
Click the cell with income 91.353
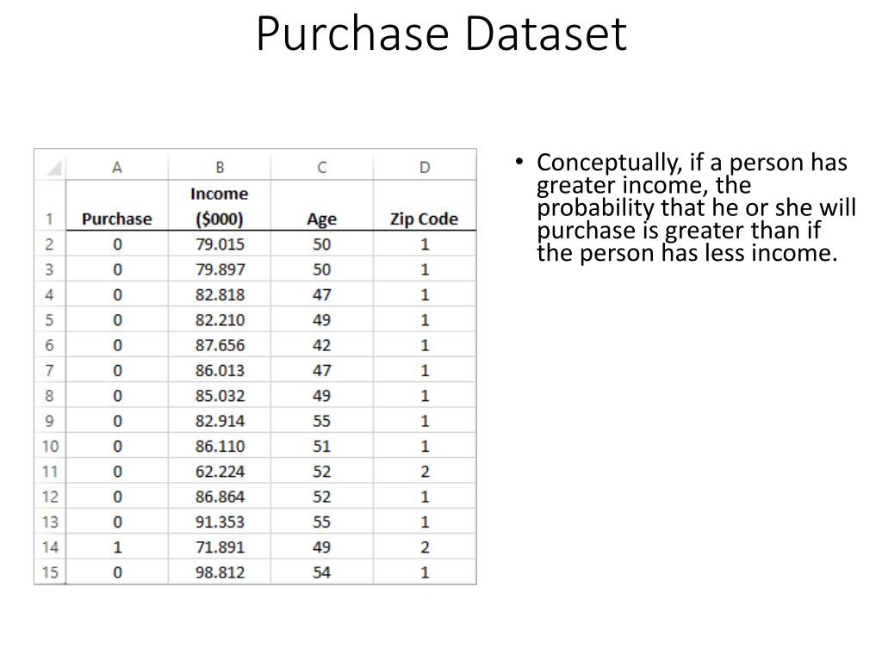point(220,522)
